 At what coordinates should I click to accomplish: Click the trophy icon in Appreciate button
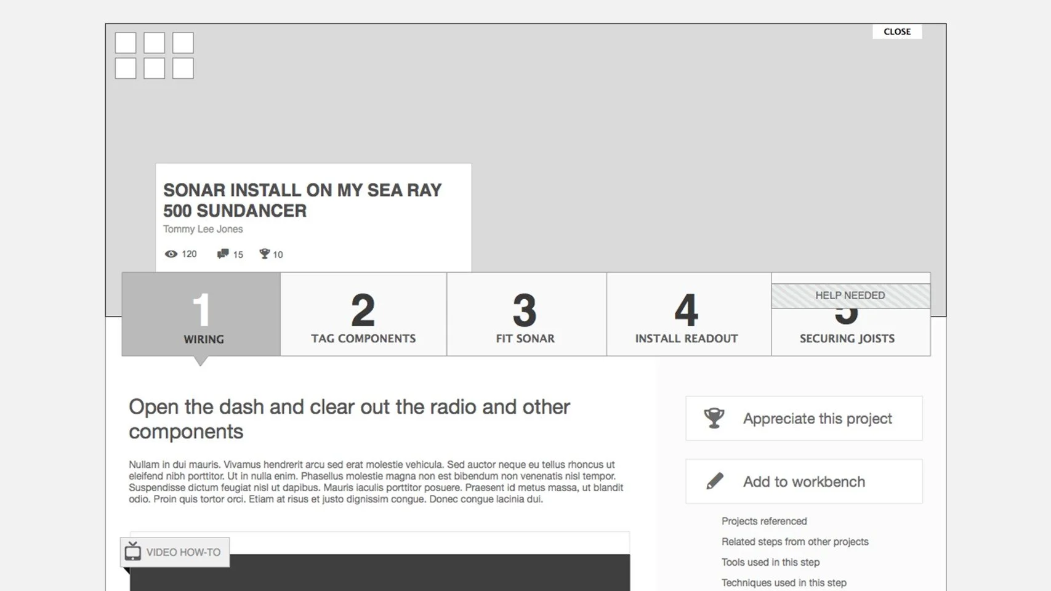714,418
